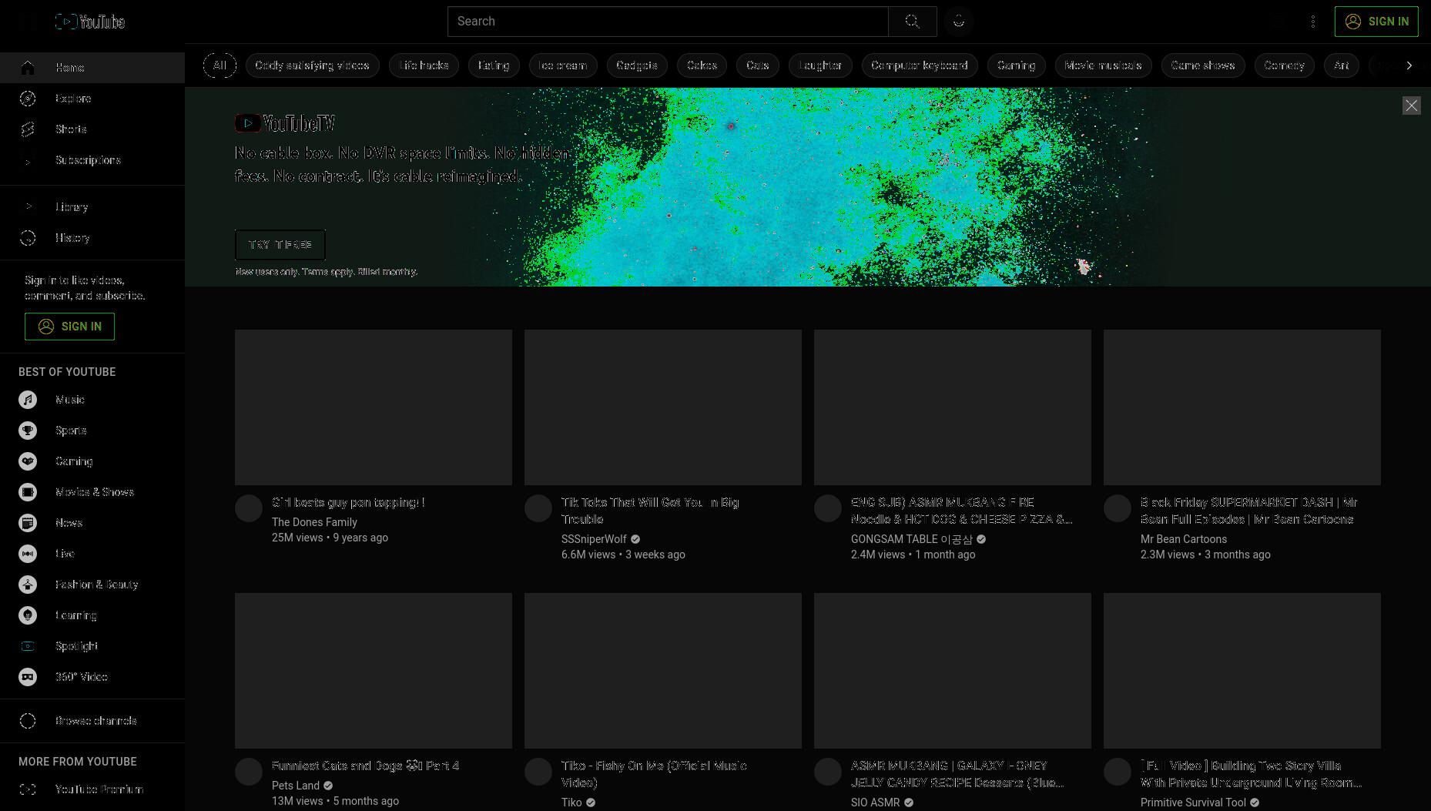The image size is (1431, 811).
Task: Click TRY IT FREE on the banner
Action: pos(280,245)
